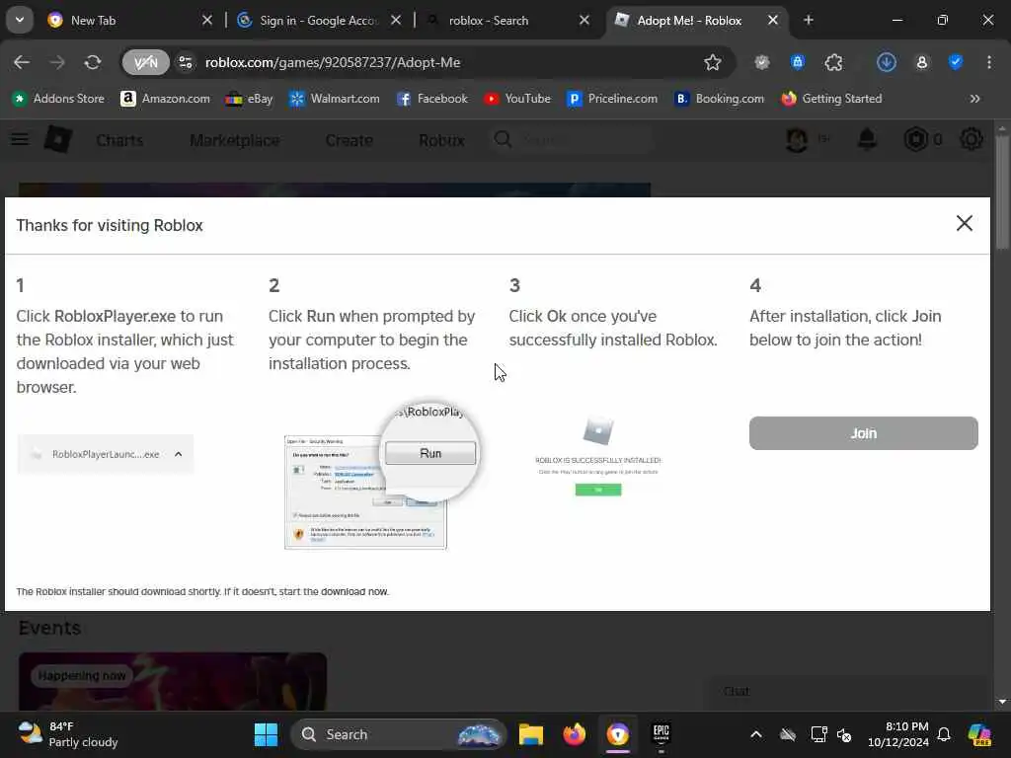This screenshot has height=758, width=1011.
Task: Open the Downloads icon in toolbar
Action: 887,62
